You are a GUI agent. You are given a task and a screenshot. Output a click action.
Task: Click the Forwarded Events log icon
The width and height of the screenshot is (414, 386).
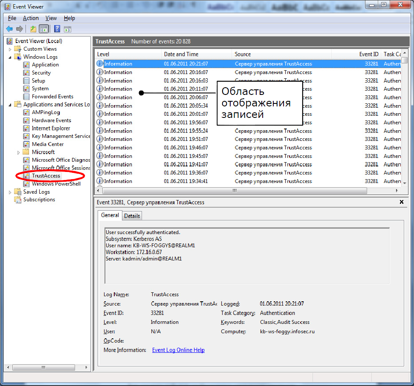pyautogui.click(x=26, y=97)
